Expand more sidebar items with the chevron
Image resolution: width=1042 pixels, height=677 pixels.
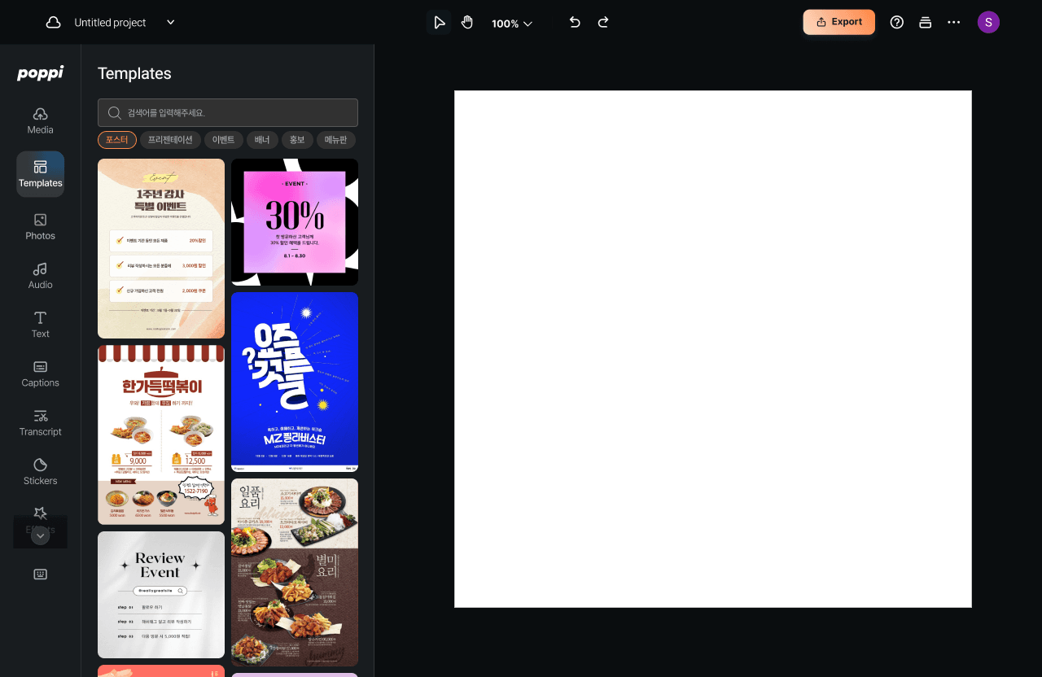pyautogui.click(x=41, y=535)
